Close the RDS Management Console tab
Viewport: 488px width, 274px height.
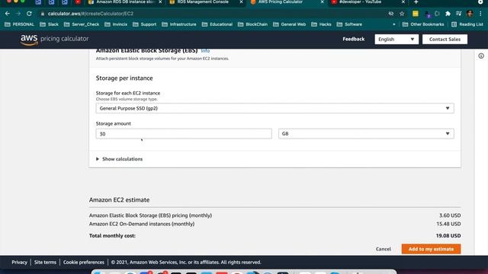241,2
